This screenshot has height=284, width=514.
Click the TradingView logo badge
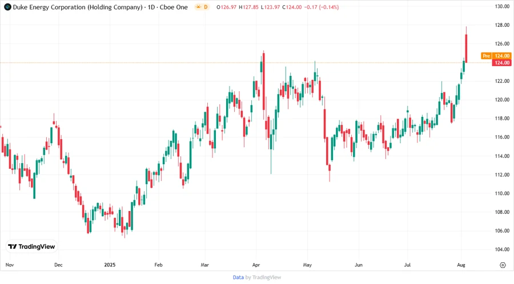(x=32, y=246)
